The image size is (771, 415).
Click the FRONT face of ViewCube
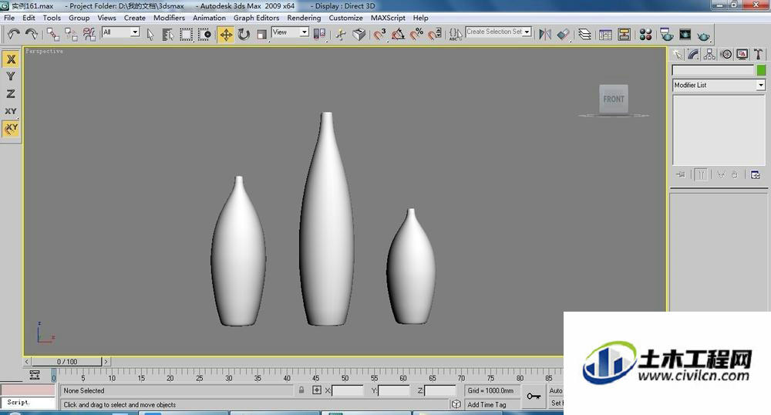point(614,99)
